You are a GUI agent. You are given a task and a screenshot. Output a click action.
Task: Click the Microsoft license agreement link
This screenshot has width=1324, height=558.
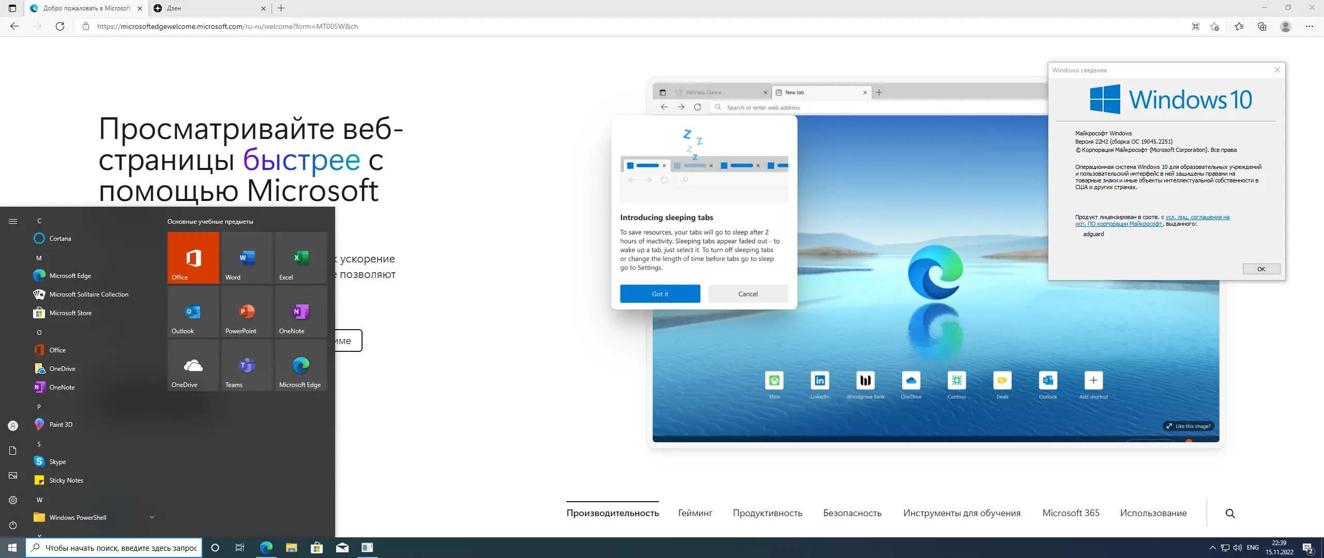(x=1197, y=218)
